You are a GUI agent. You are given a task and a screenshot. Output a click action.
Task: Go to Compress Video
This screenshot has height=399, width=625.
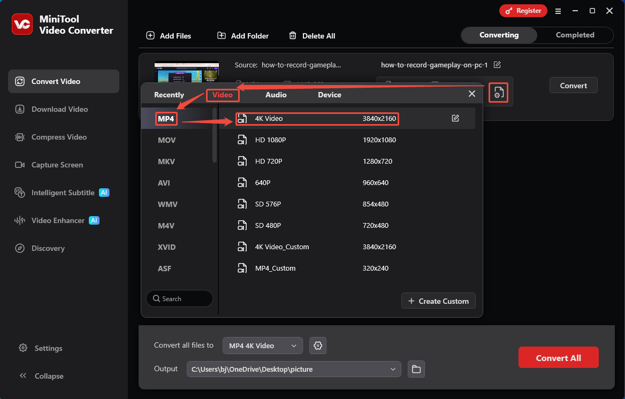[51, 137]
